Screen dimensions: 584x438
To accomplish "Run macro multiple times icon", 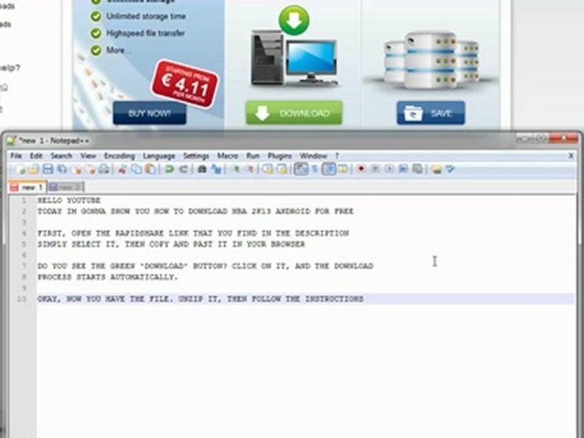I will tap(403, 170).
